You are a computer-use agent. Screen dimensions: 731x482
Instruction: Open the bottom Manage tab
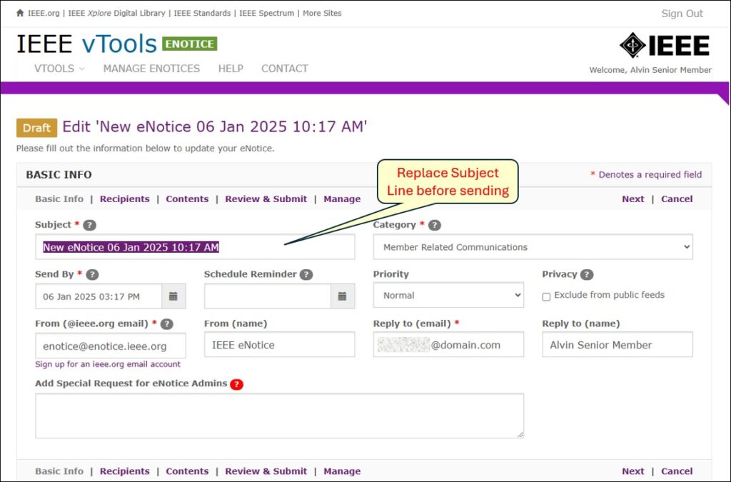coord(342,471)
